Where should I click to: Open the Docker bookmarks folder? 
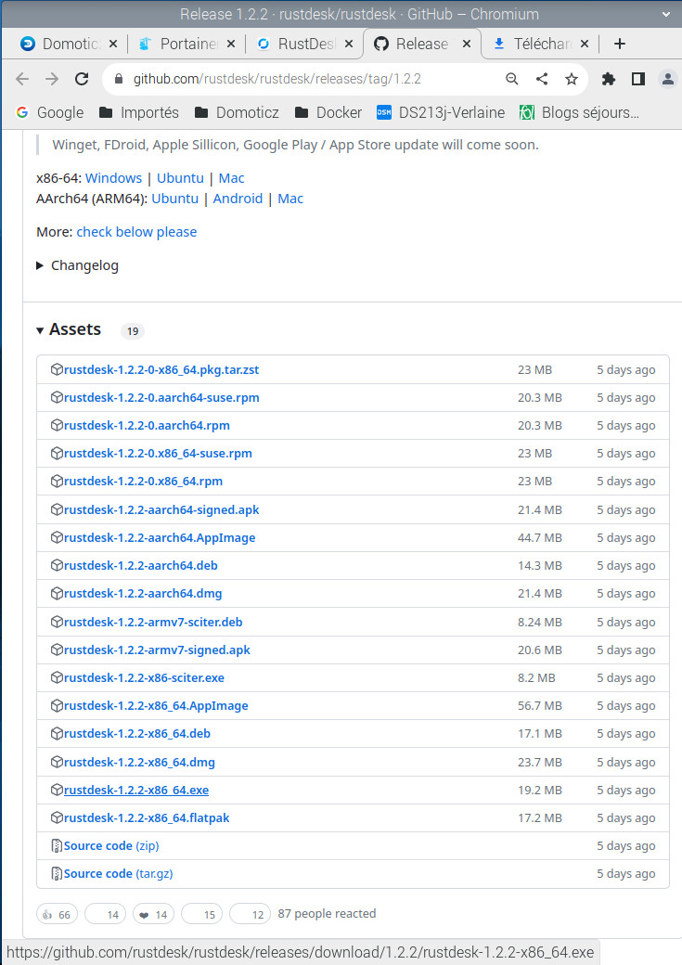point(328,112)
